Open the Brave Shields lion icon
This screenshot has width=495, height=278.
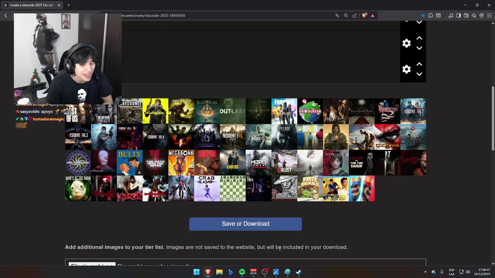(364, 15)
